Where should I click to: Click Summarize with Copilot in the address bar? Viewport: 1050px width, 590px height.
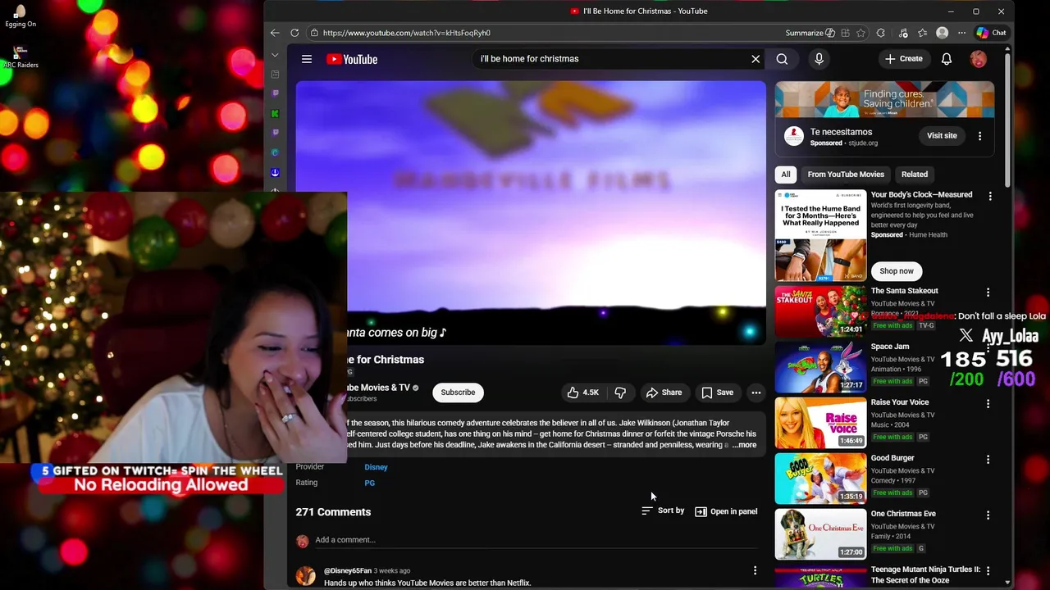[810, 33]
